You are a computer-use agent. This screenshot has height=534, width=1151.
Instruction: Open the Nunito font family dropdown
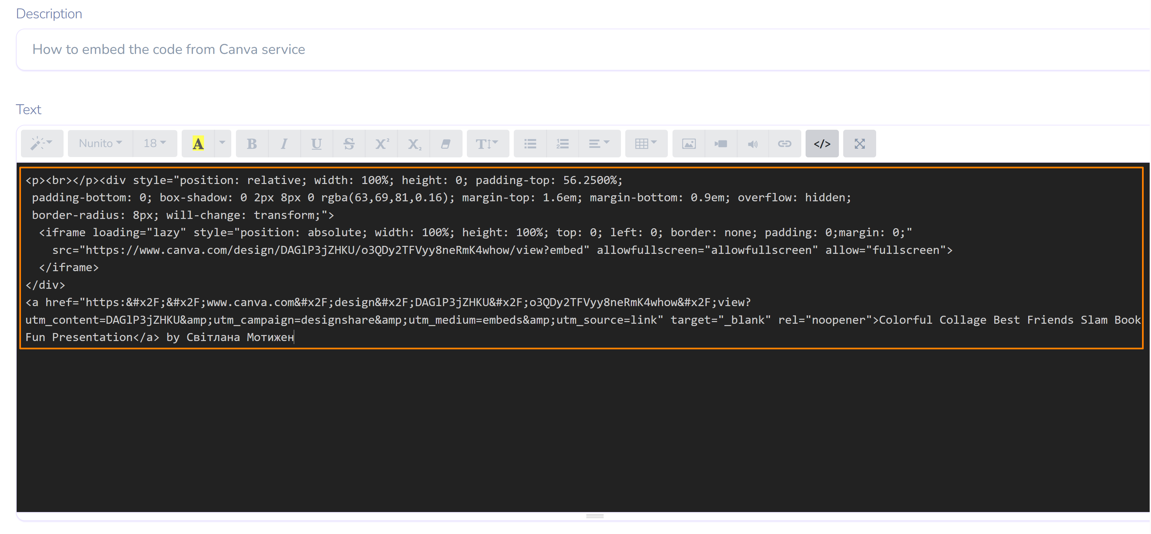[100, 144]
